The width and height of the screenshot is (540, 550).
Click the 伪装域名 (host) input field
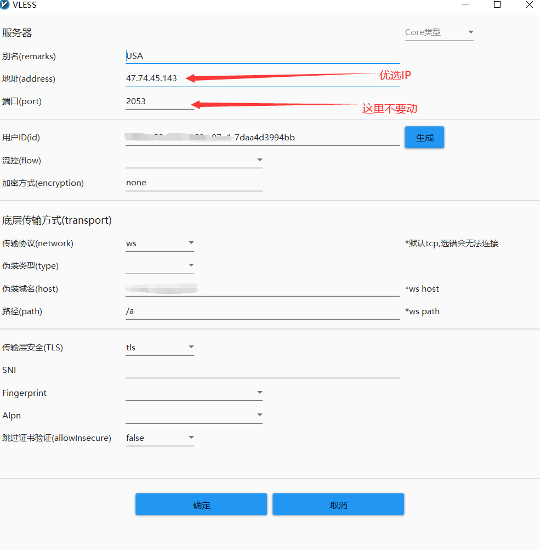(262, 288)
